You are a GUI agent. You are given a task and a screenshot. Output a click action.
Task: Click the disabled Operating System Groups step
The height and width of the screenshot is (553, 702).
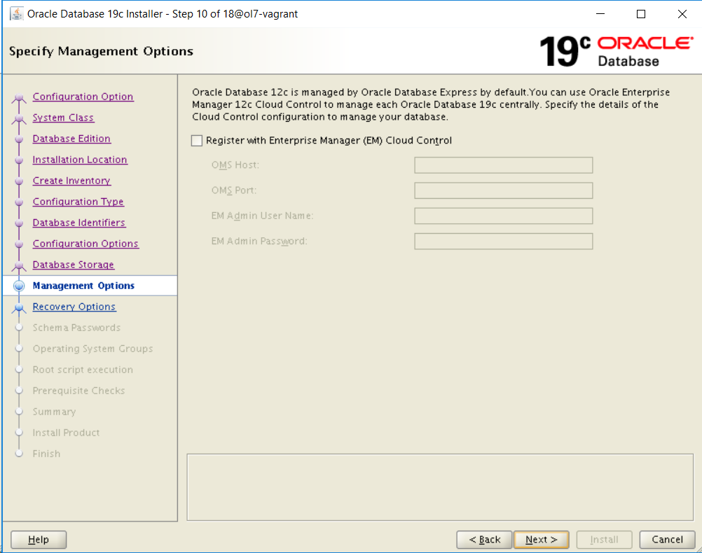(x=92, y=349)
